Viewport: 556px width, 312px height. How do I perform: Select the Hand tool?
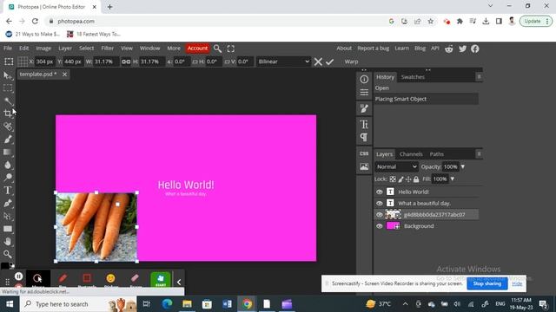[8, 242]
